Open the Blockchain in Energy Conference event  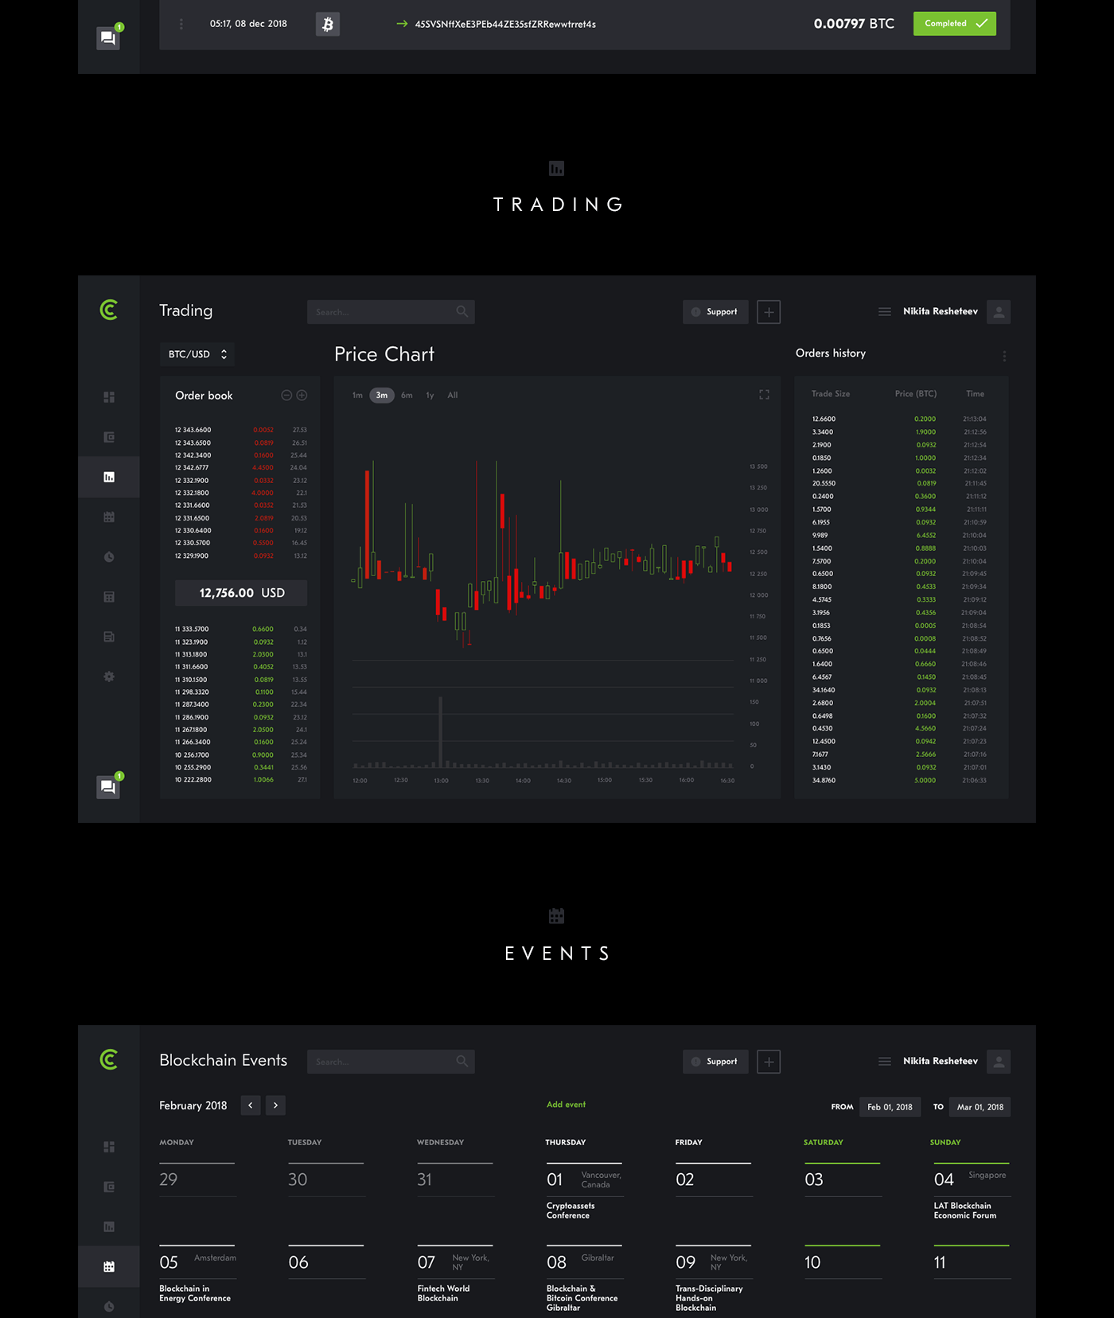[195, 1293]
